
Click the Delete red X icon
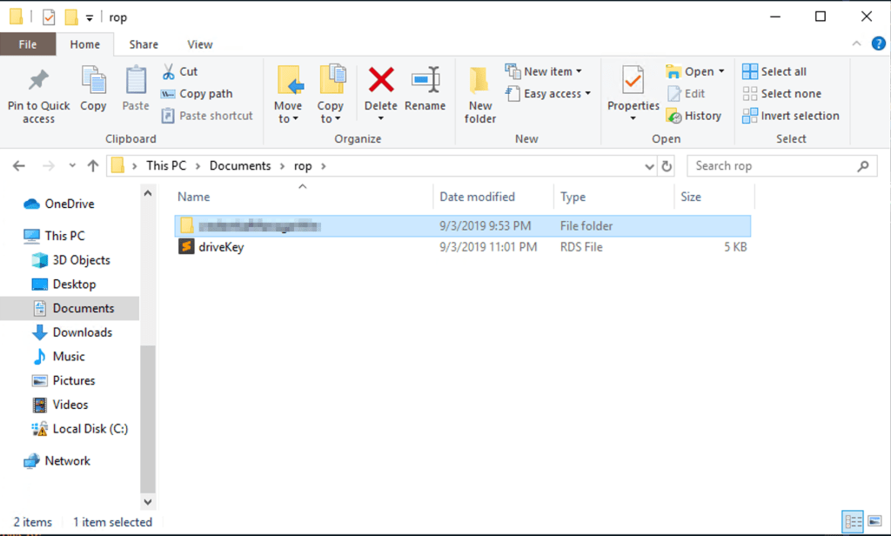pos(380,80)
